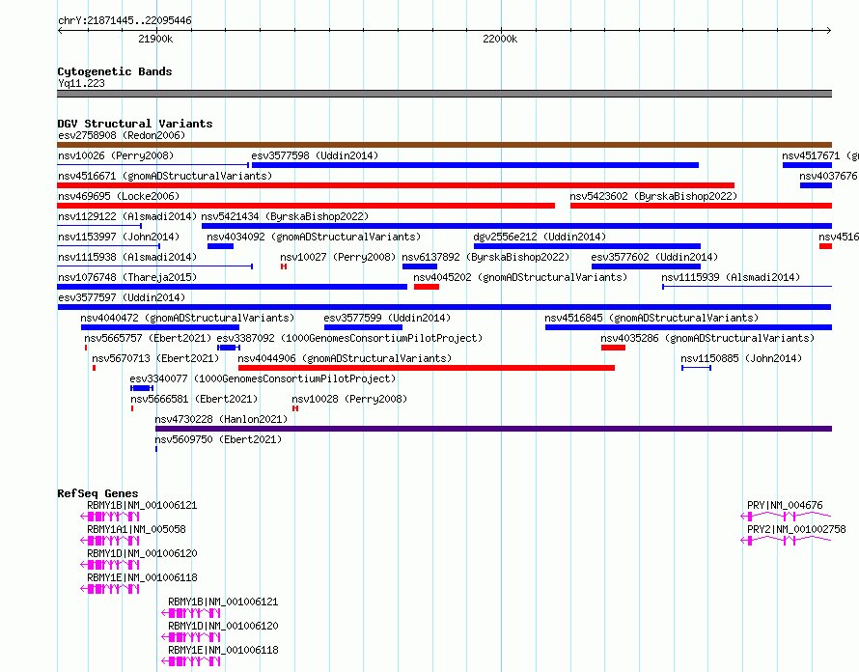The image size is (859, 672).
Task: Open nsv5423602 (ByrskaBishop2022) variant label
Action: 653,196
